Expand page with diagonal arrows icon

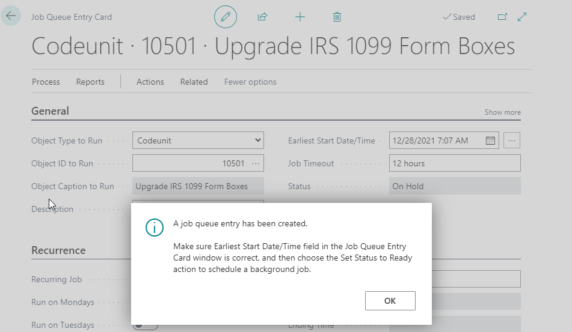(522, 17)
